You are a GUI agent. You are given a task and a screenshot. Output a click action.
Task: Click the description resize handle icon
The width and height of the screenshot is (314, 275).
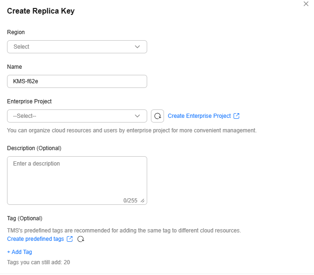tap(143, 201)
